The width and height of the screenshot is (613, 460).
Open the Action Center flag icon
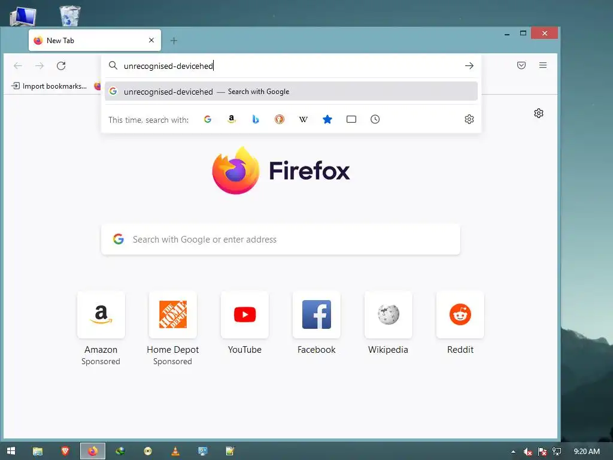542,452
